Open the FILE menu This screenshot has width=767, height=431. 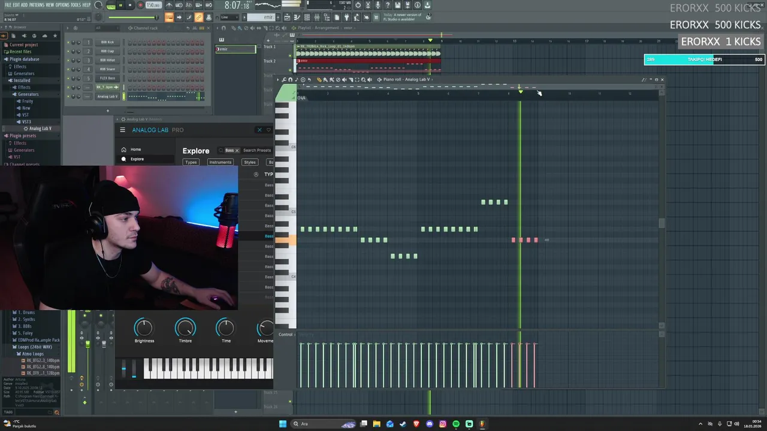[x=8, y=5]
